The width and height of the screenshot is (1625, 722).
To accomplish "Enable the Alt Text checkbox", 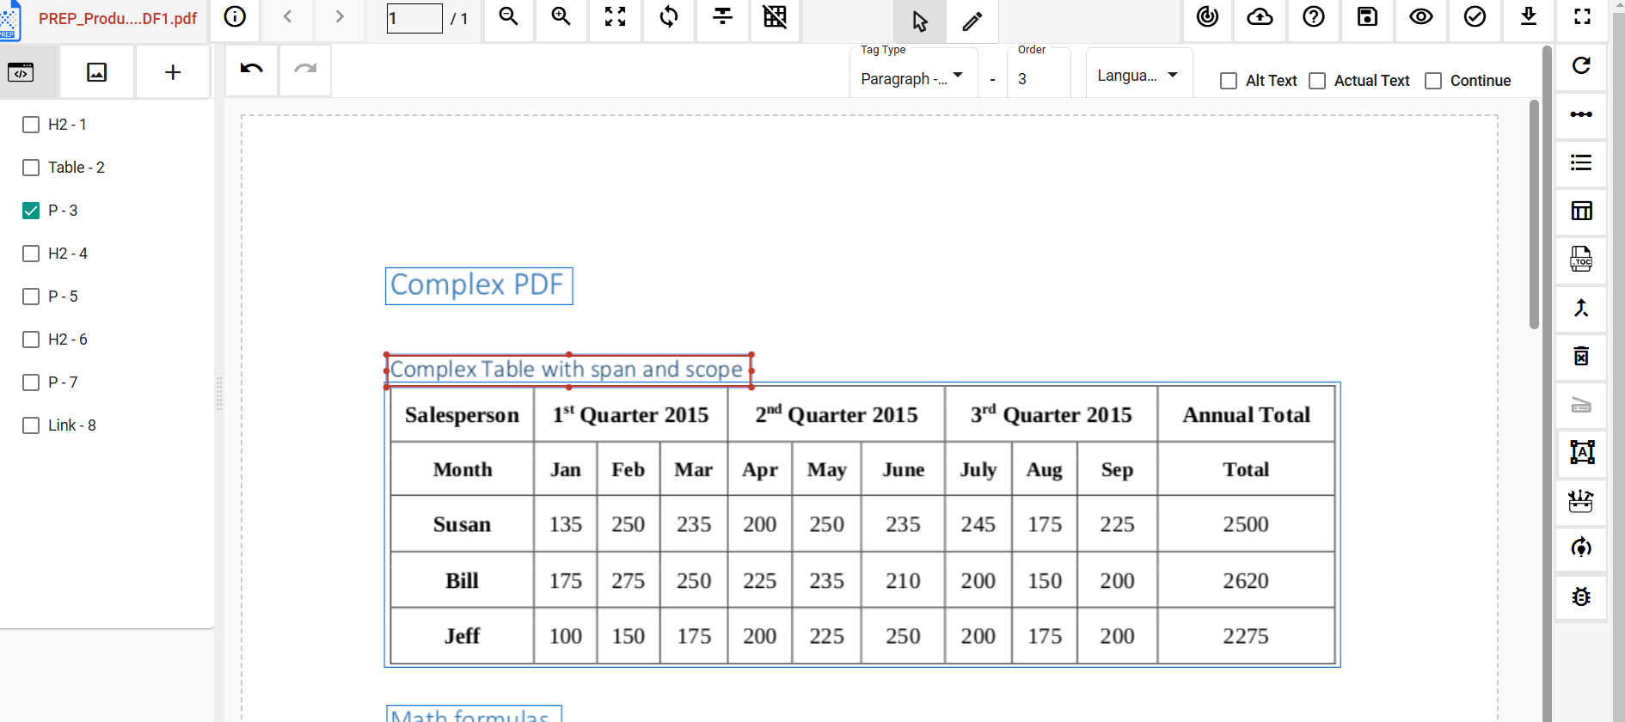I will [1229, 81].
